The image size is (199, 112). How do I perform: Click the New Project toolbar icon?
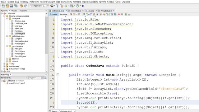tap(7, 6)
